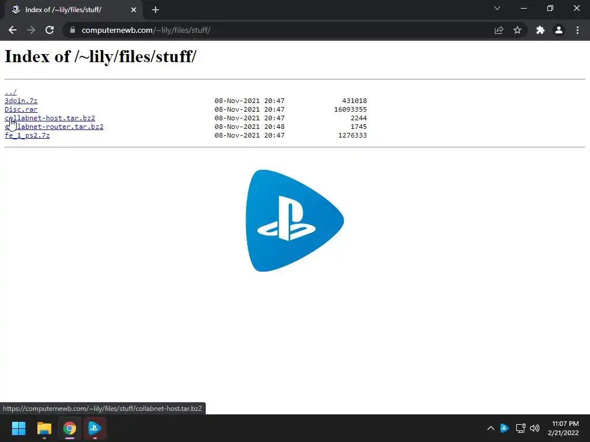Open the Windows Start button
Screen dimensions: 590x442
[x=19, y=428]
